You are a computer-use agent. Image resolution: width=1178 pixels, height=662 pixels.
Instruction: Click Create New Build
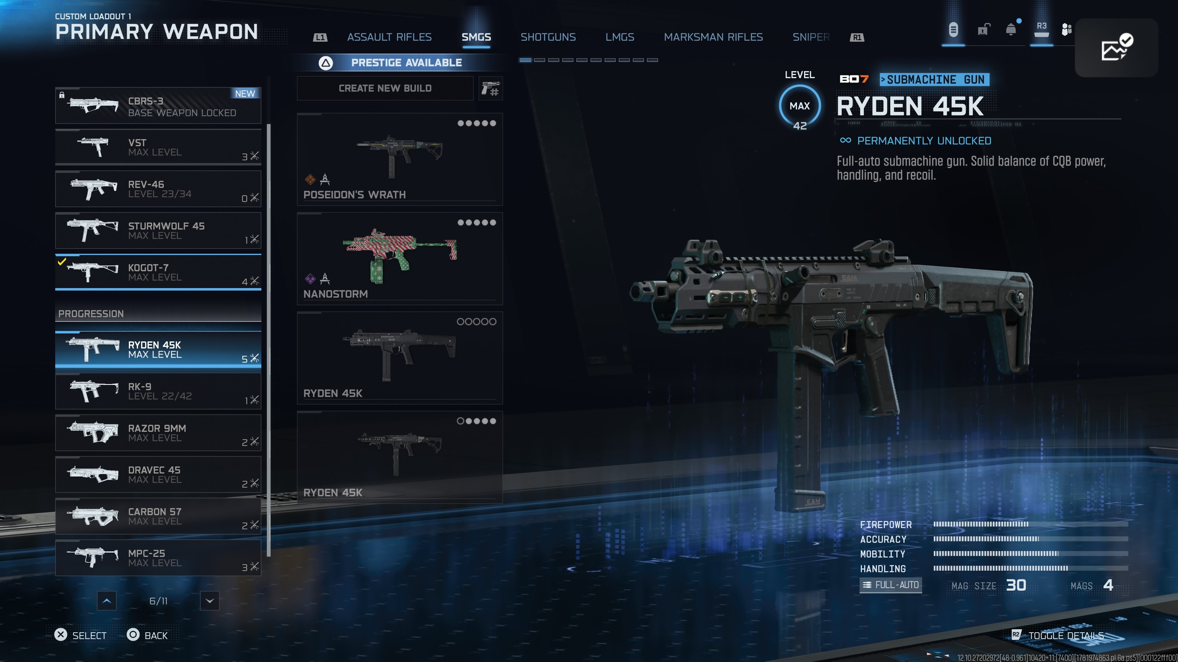click(x=385, y=88)
